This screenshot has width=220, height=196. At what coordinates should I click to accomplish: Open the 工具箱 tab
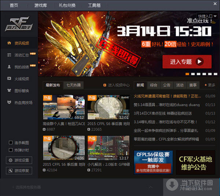pos(94,5)
